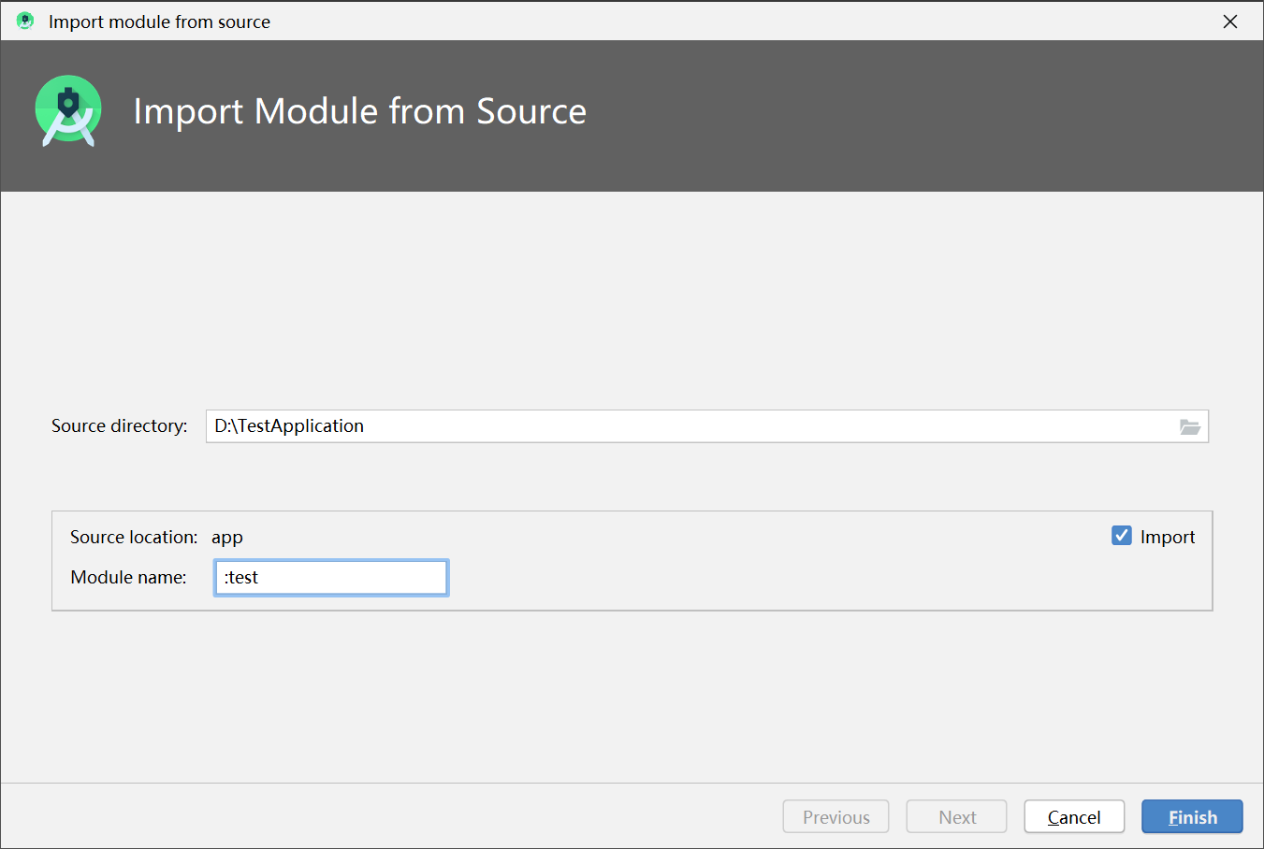Cancel the module import dialog
This screenshot has height=849, width=1264.
click(1074, 816)
